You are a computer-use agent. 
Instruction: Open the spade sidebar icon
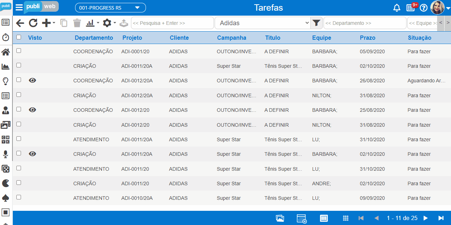[6, 198]
